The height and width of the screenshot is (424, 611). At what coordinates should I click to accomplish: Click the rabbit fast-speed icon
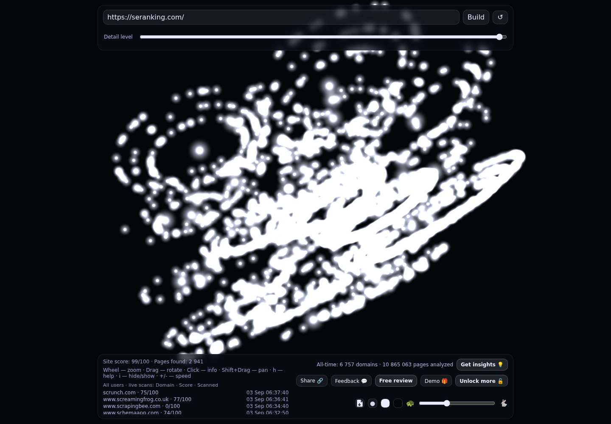(504, 403)
